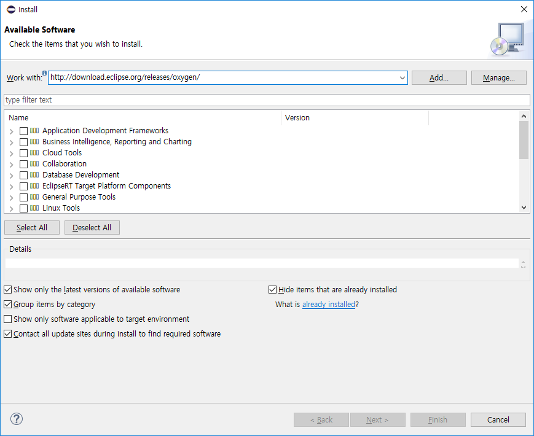The height and width of the screenshot is (436, 534).
Task: Enable Show only software applicable to target environment
Action: pyautogui.click(x=7, y=319)
